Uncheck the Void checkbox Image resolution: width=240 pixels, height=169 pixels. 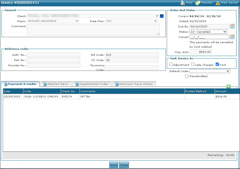pyautogui.click(x=217, y=64)
